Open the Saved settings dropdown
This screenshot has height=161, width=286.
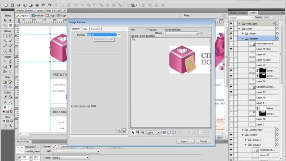click(x=182, y=34)
